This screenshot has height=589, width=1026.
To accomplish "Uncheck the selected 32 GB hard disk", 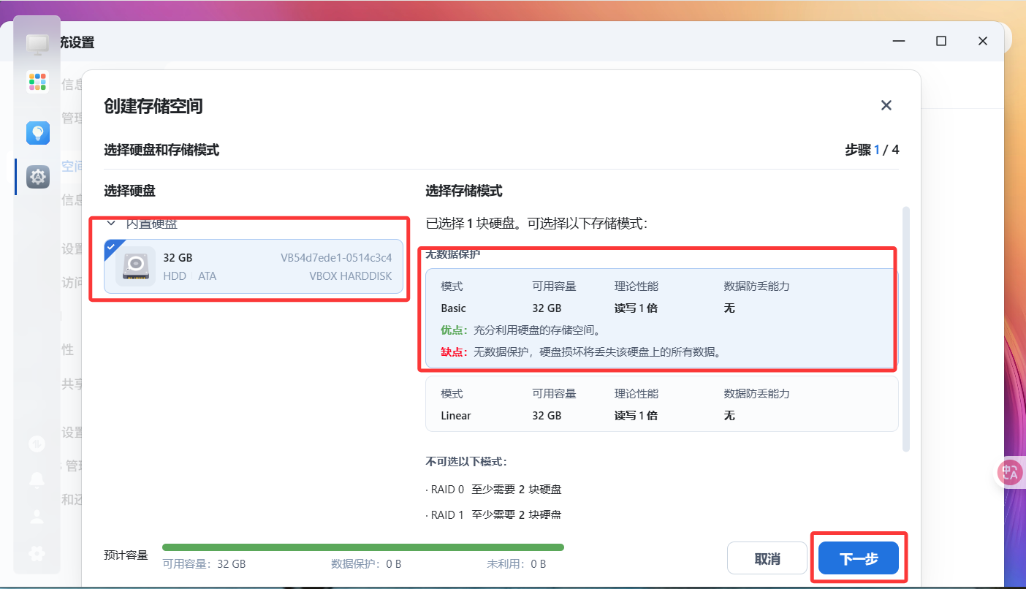I will (x=112, y=248).
